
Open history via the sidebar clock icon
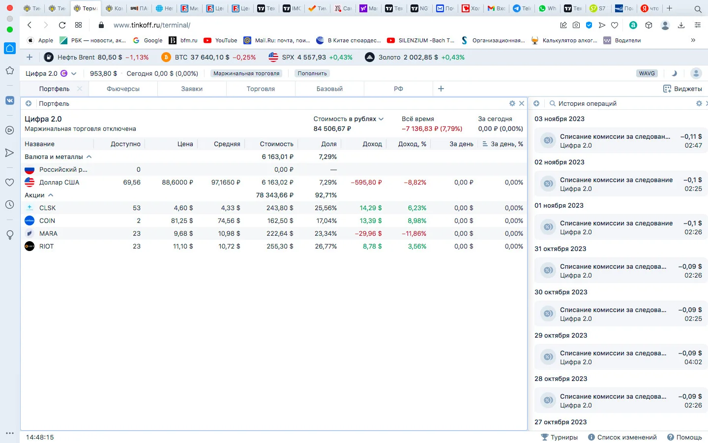pyautogui.click(x=10, y=205)
